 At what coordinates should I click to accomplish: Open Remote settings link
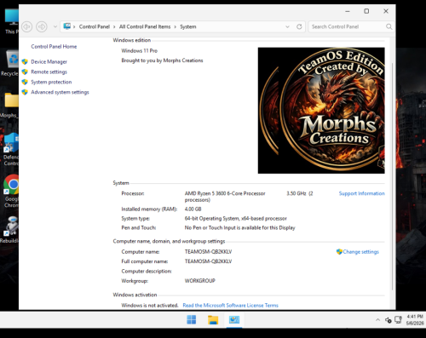coord(49,72)
